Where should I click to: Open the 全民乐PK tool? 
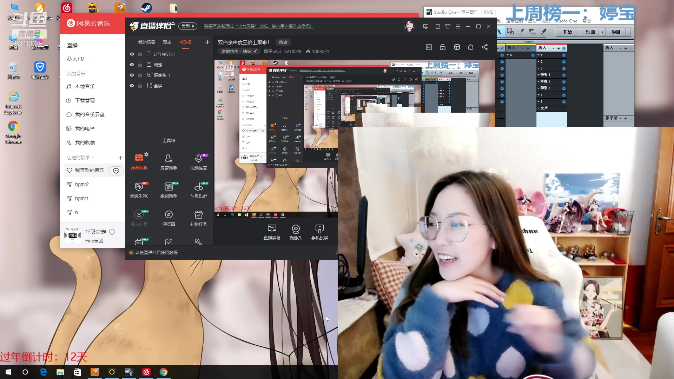(x=139, y=190)
